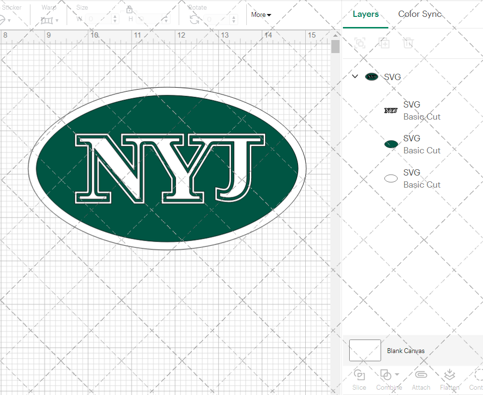Screen dimensions: 483x395
Task: Click the Duplicate layer icon
Action: pos(384,43)
